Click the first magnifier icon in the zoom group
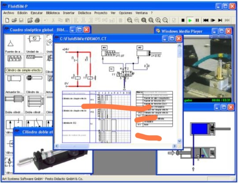238x183 pixels. (x=130, y=20)
